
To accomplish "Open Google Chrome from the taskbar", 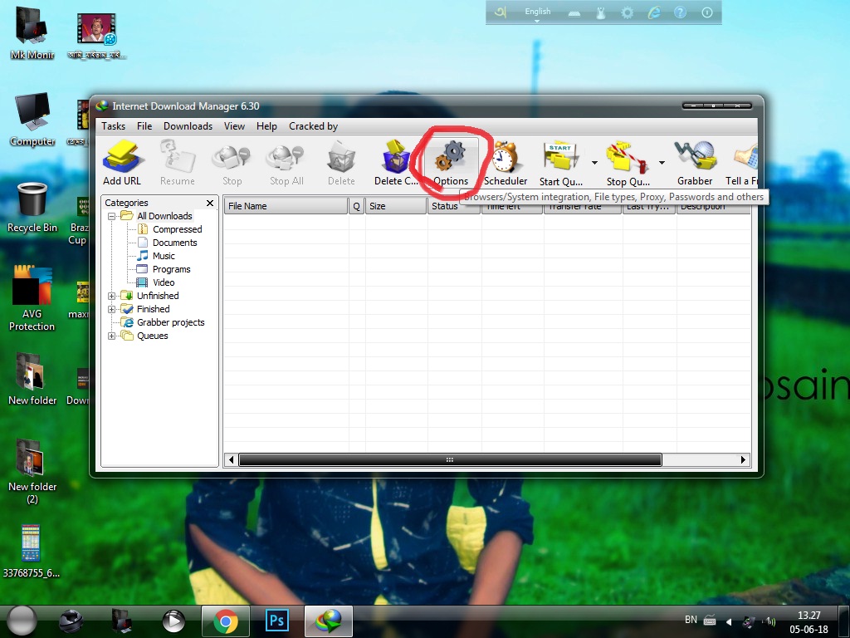I will [x=226, y=621].
